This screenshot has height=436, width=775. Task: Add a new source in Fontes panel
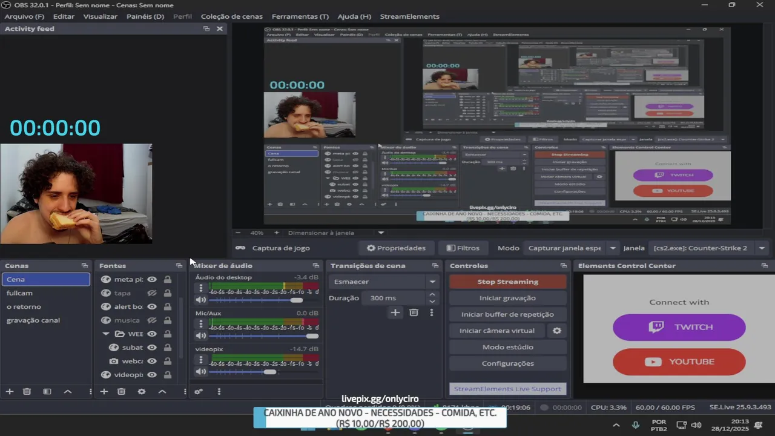coord(104,392)
